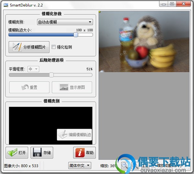Open the 模糊类别 自动去模糊 dropdown

tap(65, 22)
